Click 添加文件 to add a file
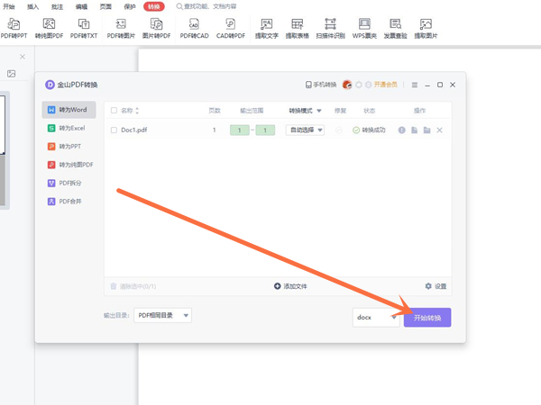Screen dimensions: 541x405 click(290, 286)
